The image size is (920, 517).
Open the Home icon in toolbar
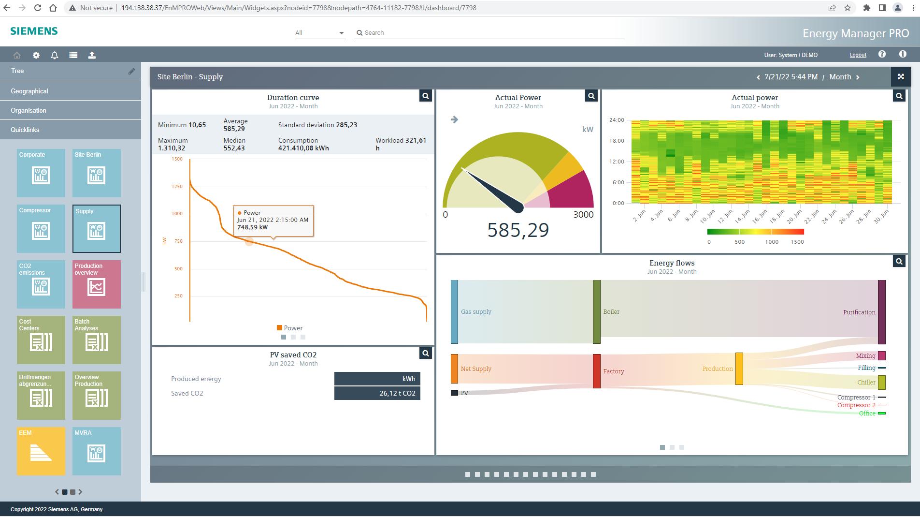(17, 55)
